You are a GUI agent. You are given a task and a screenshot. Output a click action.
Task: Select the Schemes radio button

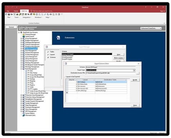pos(48,57)
